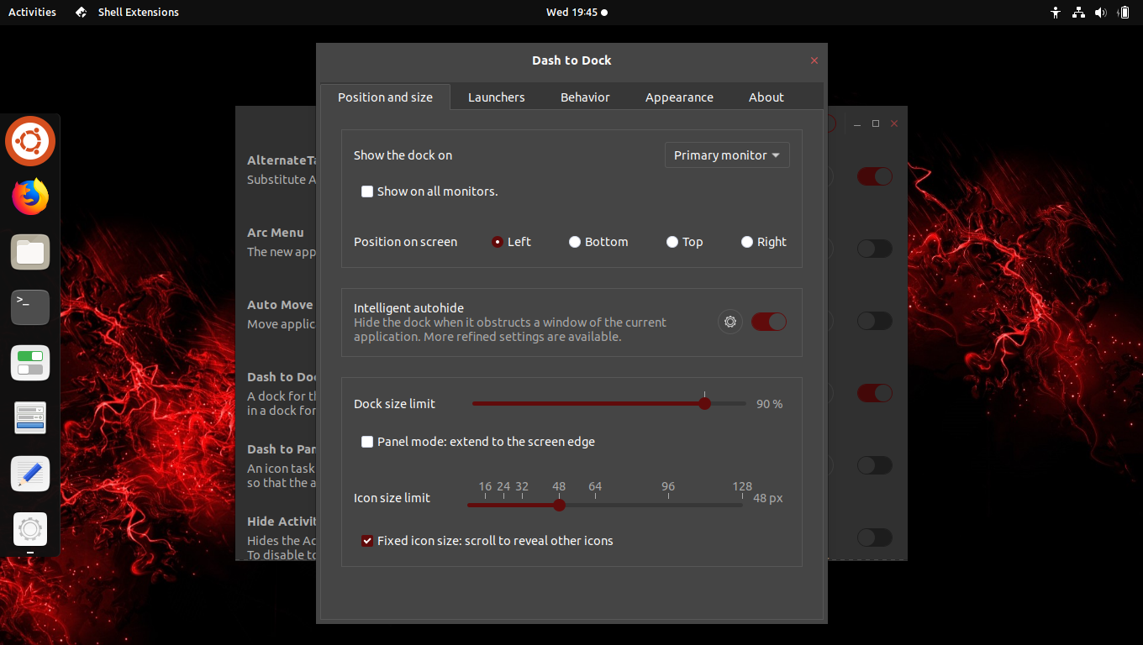Click the Activities button

tap(32, 13)
